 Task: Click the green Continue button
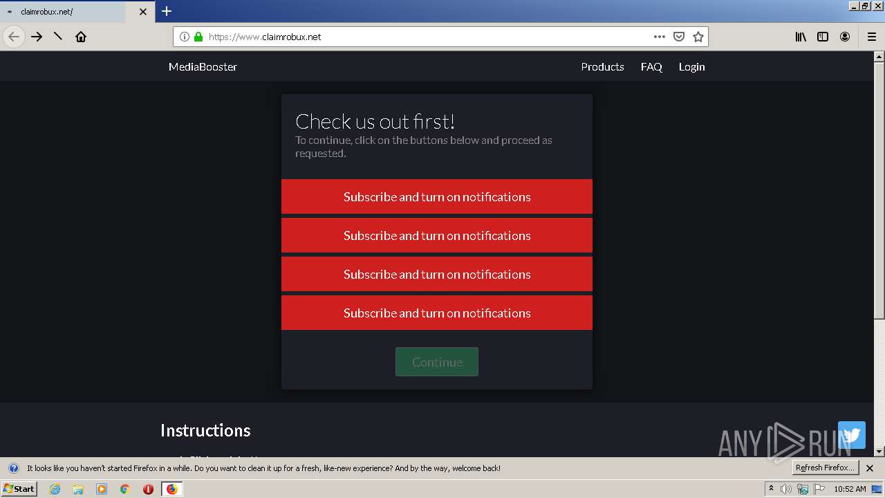click(x=437, y=362)
